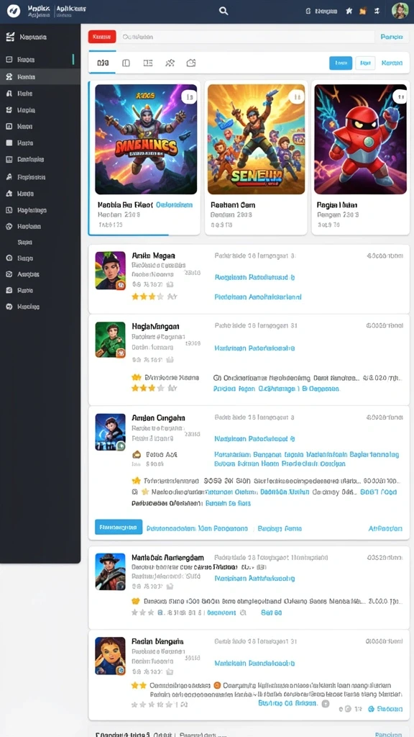This screenshot has height=737, width=414.
Task: Open the armored knight featured game artwork
Action: (146, 139)
